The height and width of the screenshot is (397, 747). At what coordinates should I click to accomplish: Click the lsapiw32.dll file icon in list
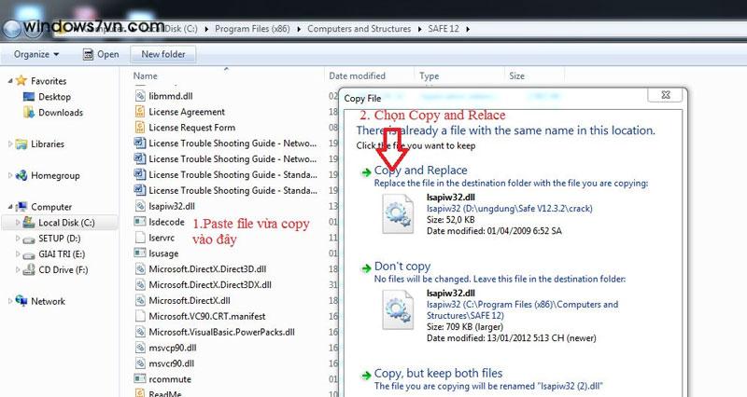pyautogui.click(x=139, y=206)
